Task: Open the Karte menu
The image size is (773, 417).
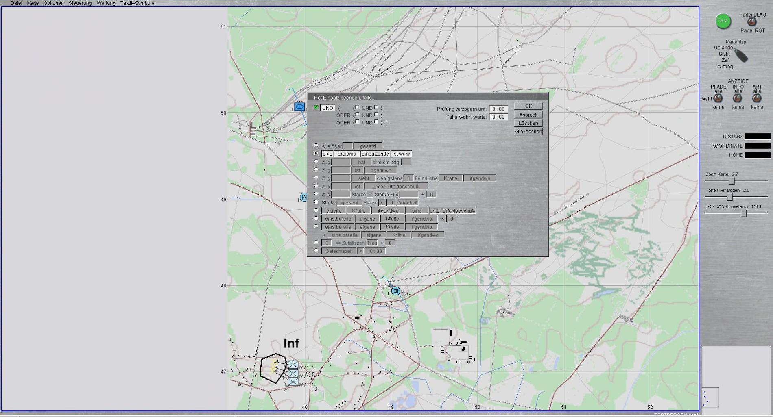Action: [33, 3]
